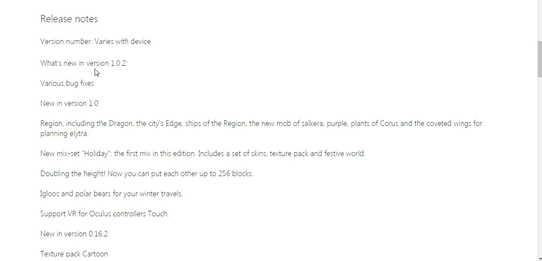The height and width of the screenshot is (261, 542).
Task: Click the "Doubling the height!" sentence
Action: pyautogui.click(x=73, y=174)
